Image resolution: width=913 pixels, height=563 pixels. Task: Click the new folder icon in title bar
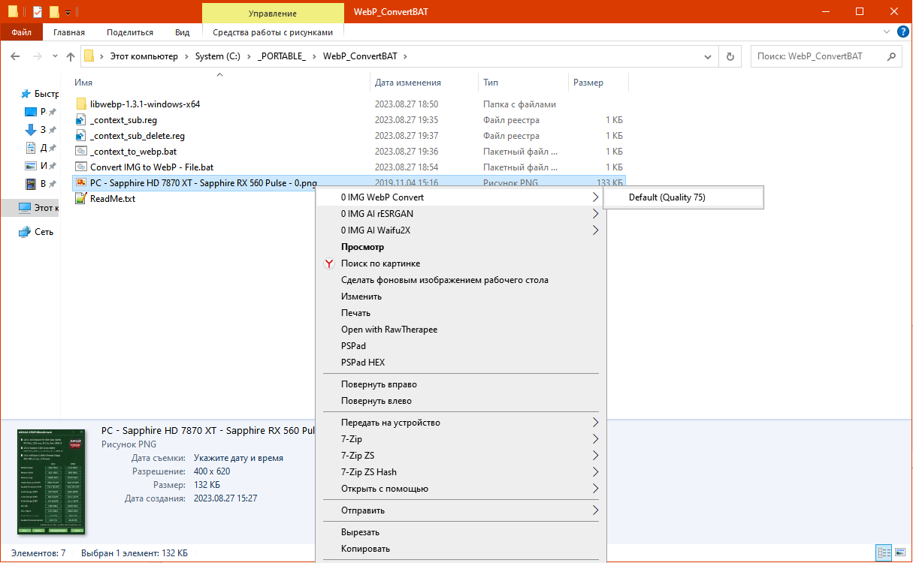pyautogui.click(x=54, y=12)
